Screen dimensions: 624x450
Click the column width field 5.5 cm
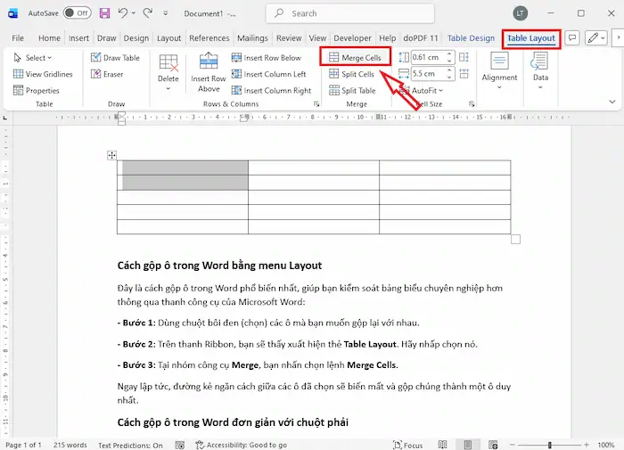428,74
